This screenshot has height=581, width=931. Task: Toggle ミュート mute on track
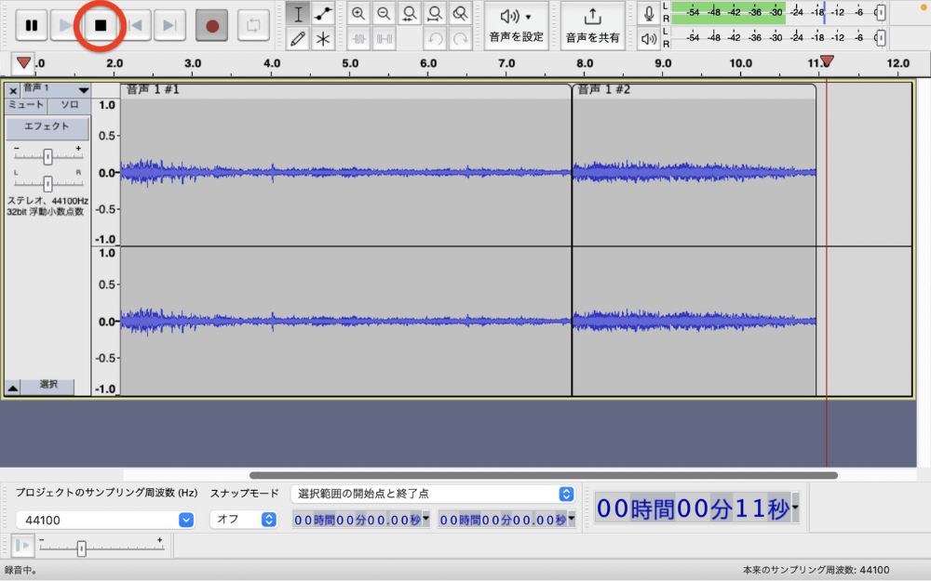(26, 105)
